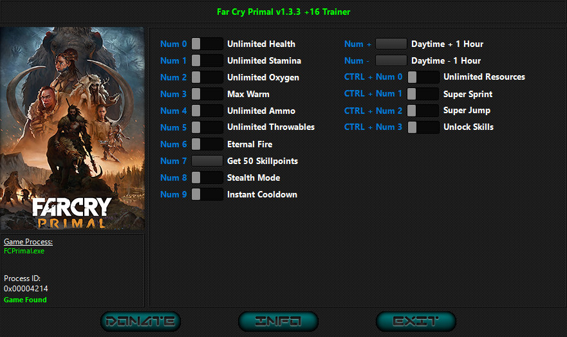The height and width of the screenshot is (337, 567).
Task: Select the 'Num 6' hotkey label
Action: tap(174, 144)
